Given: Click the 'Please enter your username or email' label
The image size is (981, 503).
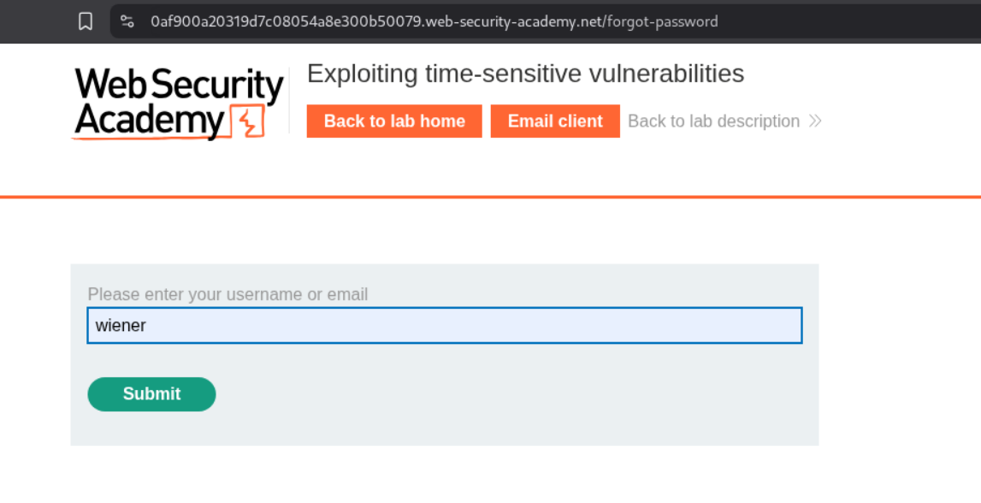Looking at the screenshot, I should click(228, 294).
